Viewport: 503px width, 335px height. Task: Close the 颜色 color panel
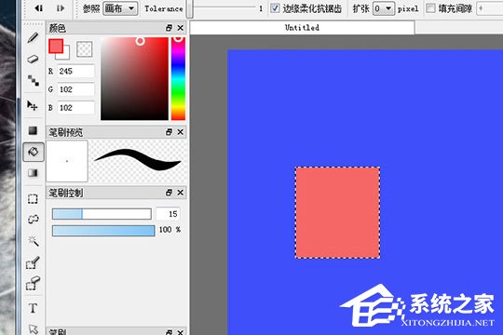[181, 28]
